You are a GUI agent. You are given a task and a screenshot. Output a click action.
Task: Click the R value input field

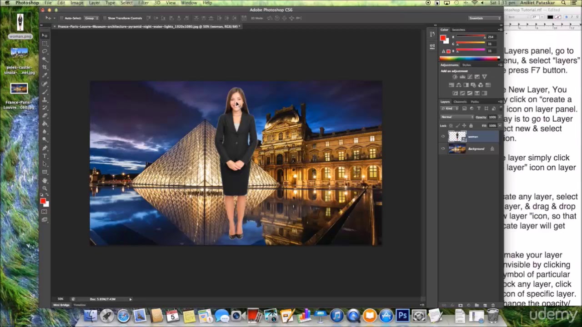(x=491, y=37)
